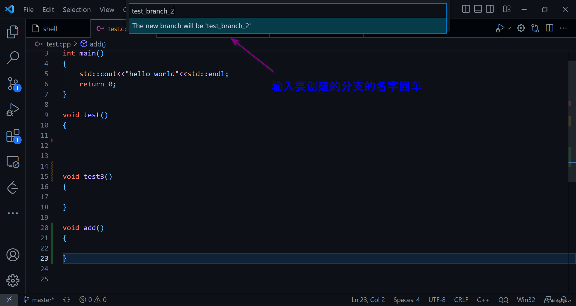Image resolution: width=576 pixels, height=306 pixels.
Task: Open Customize Layout button
Action: click(507, 9)
